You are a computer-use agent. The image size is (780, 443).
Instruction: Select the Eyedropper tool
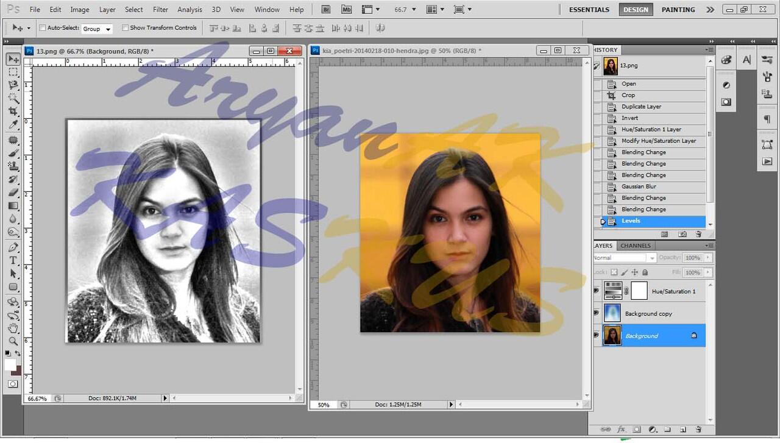click(x=13, y=124)
